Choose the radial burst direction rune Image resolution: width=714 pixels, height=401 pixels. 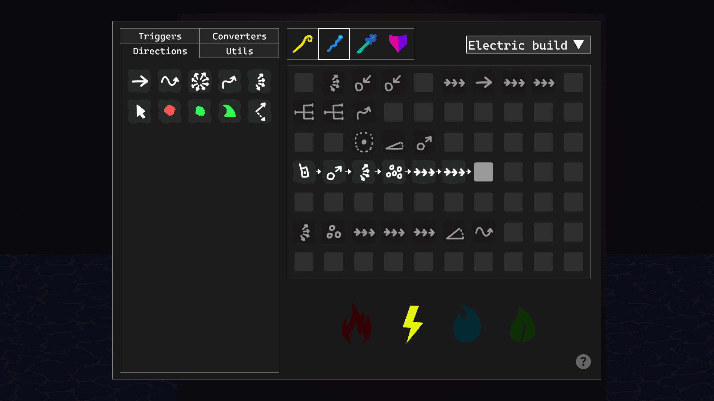(200, 81)
